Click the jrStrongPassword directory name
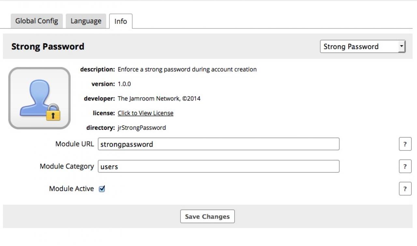 pyautogui.click(x=142, y=128)
